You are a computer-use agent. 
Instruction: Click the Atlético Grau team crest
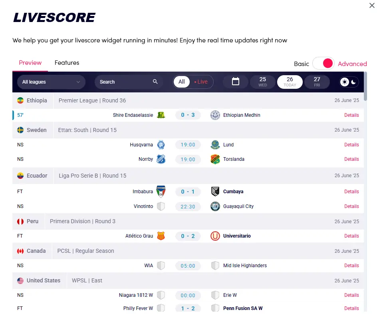[161, 236]
